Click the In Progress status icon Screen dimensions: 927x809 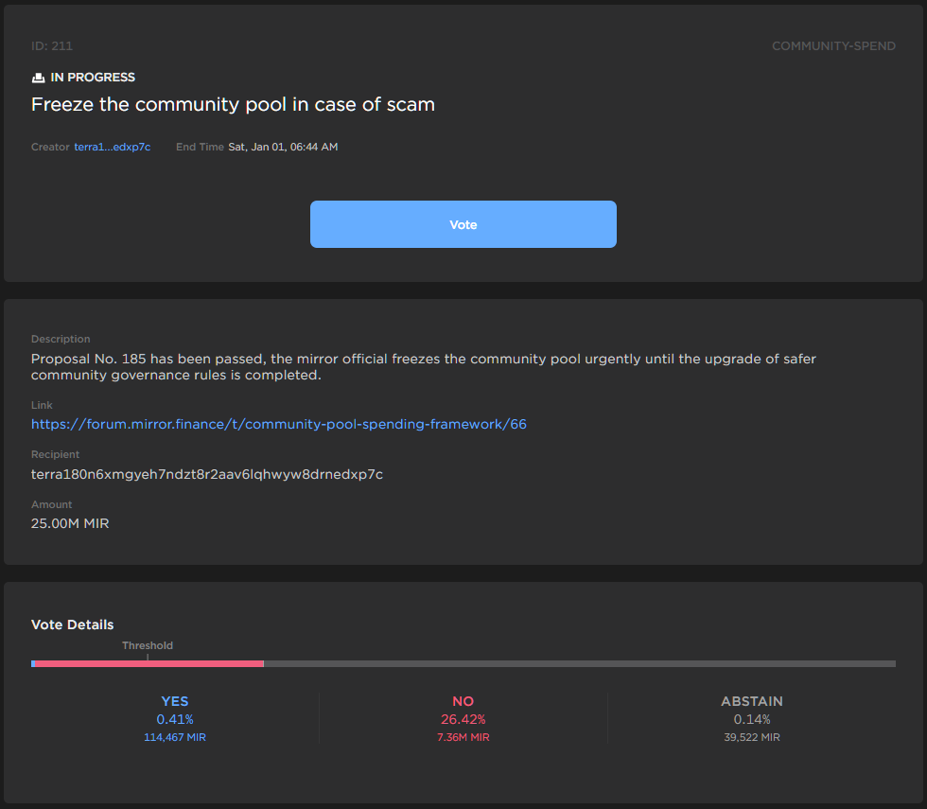click(x=38, y=78)
